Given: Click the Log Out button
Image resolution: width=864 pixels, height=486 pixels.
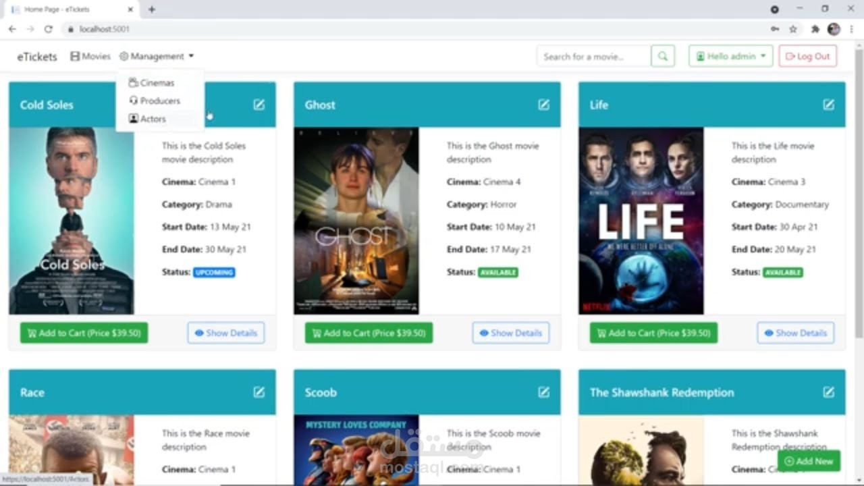Looking at the screenshot, I should 808,56.
